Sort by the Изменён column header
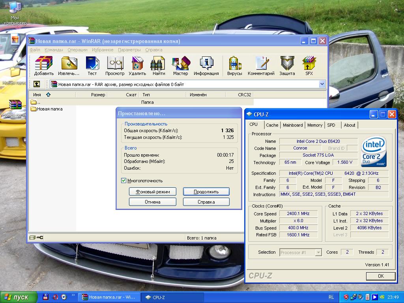404x303 pixels. (x=206, y=95)
